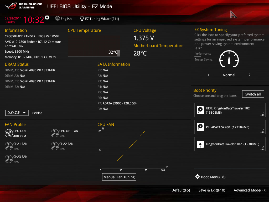
Task: Click the 488 RPM fan speed
Action: pyautogui.click(x=20, y=136)
